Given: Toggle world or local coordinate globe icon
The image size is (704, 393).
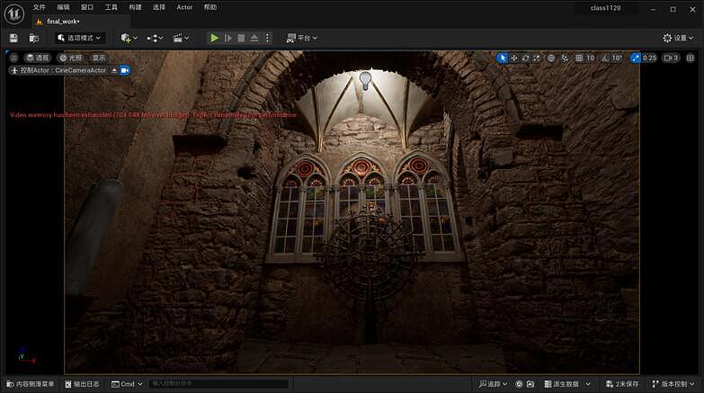Looking at the screenshot, I should coord(551,58).
